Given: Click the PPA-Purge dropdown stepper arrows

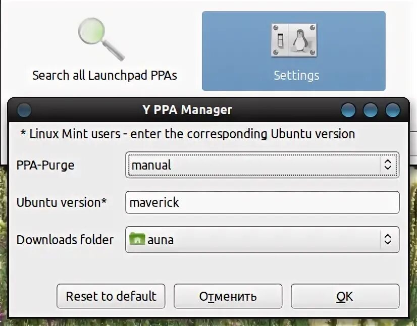Looking at the screenshot, I should coord(387,165).
